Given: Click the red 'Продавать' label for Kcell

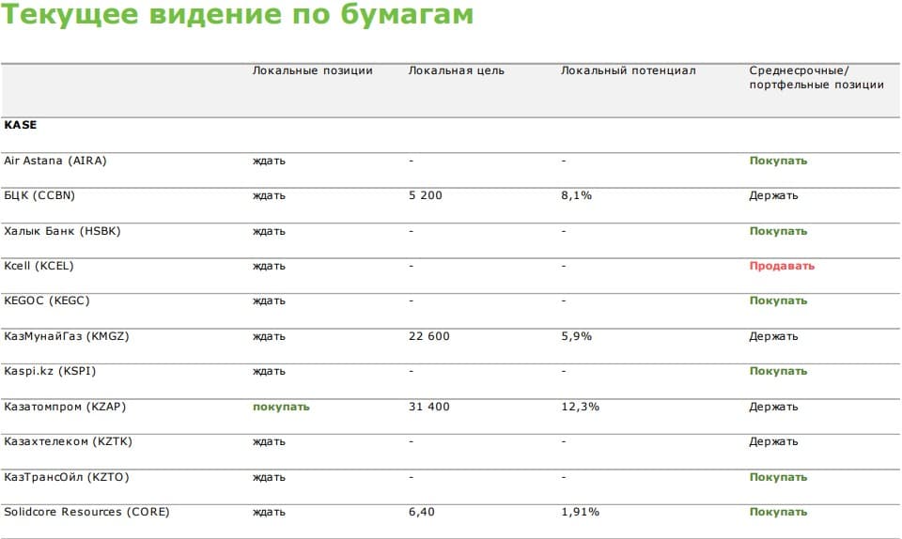Looking at the screenshot, I should (x=781, y=266).
